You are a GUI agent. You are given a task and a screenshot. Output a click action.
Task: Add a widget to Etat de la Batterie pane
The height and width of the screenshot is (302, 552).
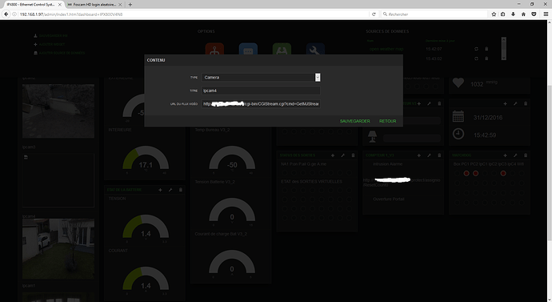coord(160,190)
